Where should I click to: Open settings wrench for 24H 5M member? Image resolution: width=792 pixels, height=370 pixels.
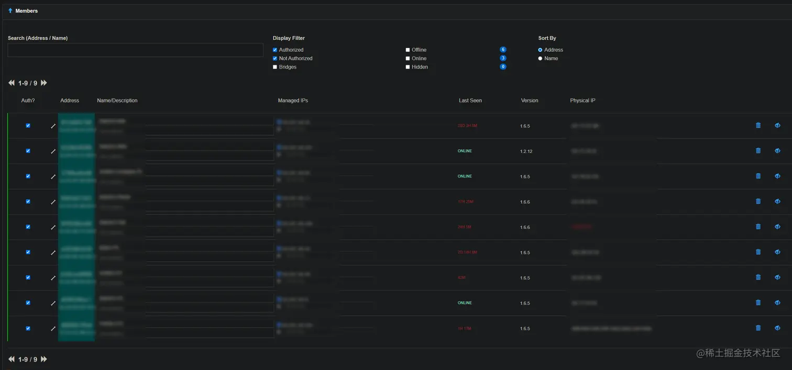click(53, 227)
